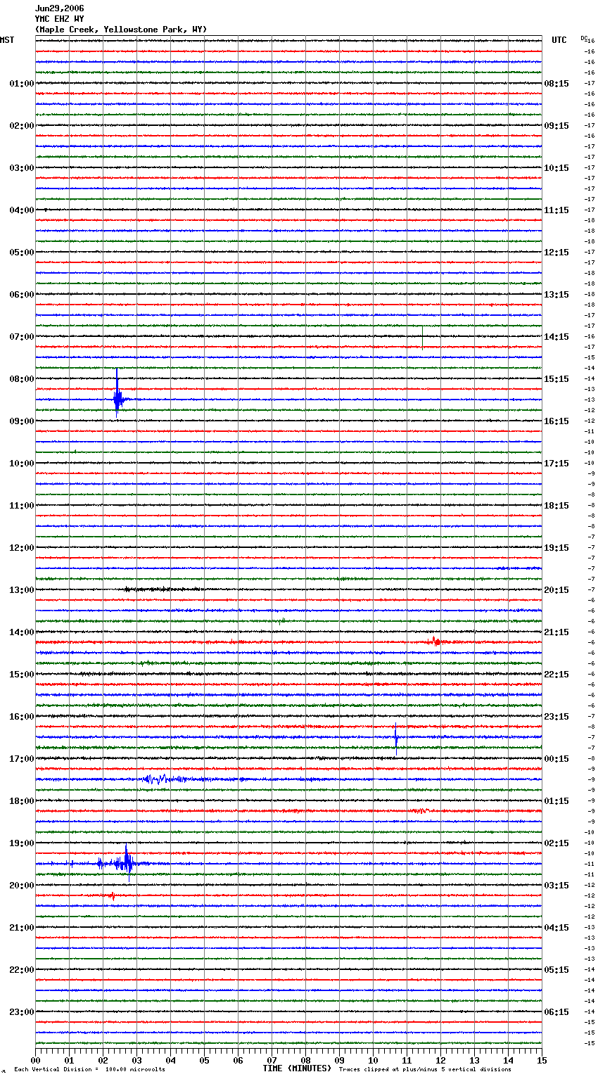Select the 14:00 MST time label

click(x=21, y=632)
